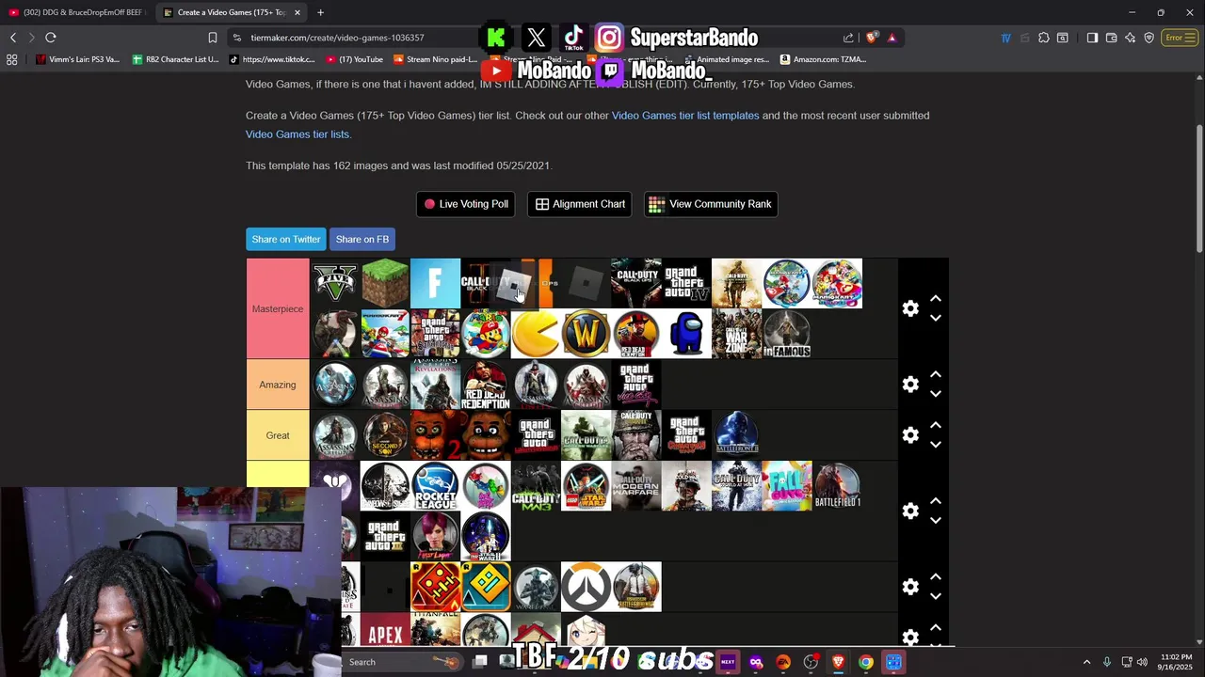Open EA app from taskbar
The image size is (1205, 677).
pos(783,662)
